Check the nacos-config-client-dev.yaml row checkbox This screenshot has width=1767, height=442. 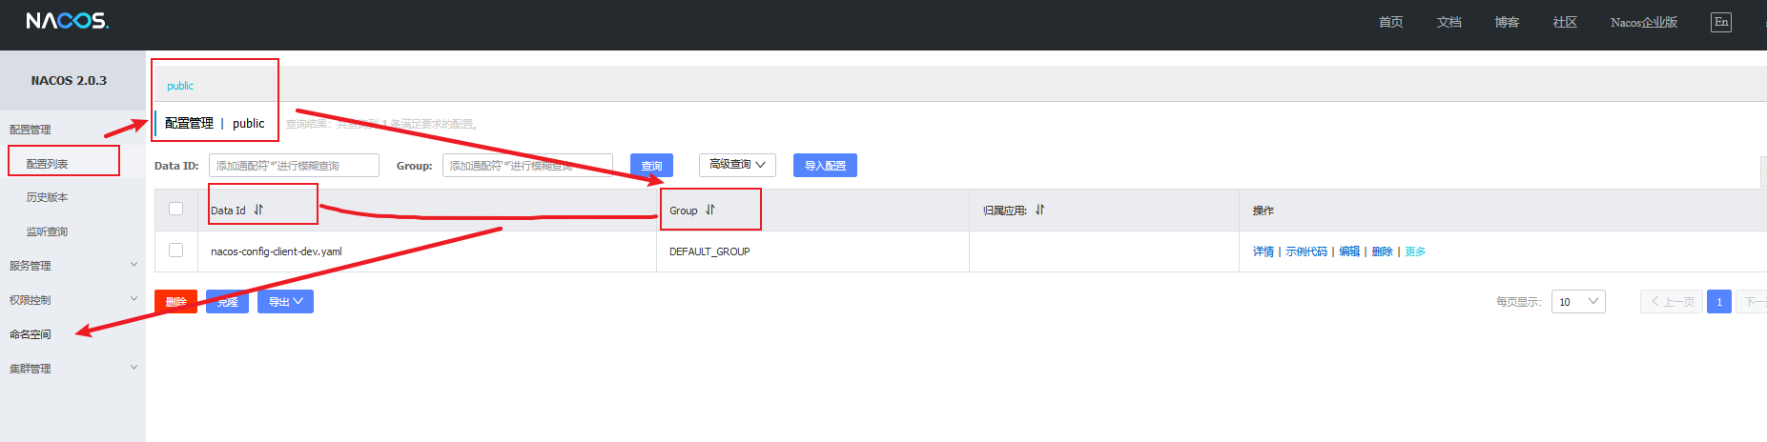[x=175, y=251]
